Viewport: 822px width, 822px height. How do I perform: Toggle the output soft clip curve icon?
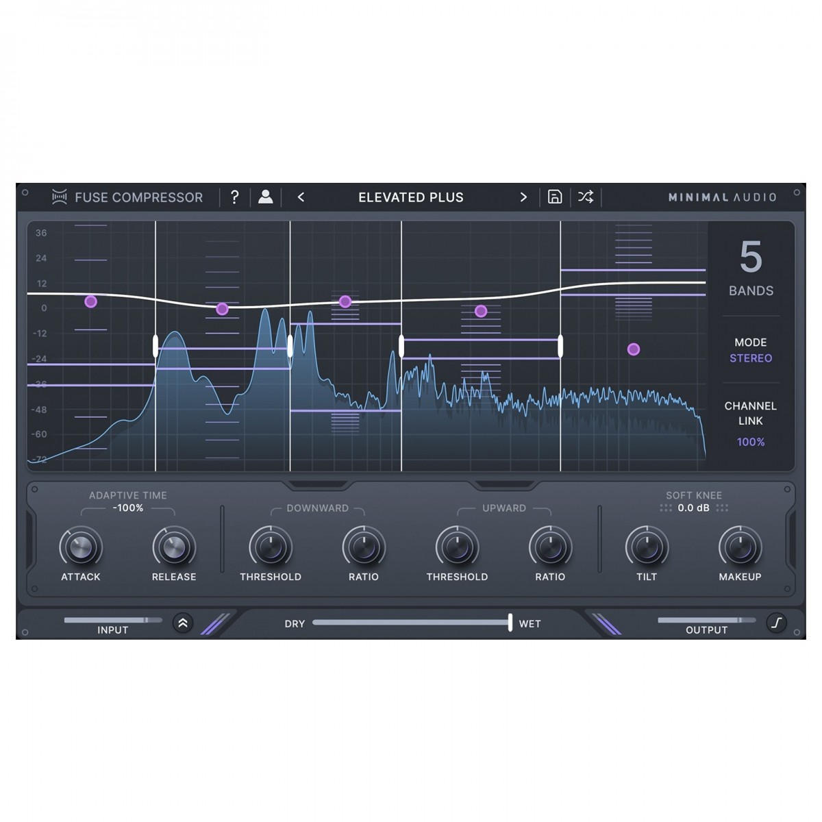coord(776,623)
